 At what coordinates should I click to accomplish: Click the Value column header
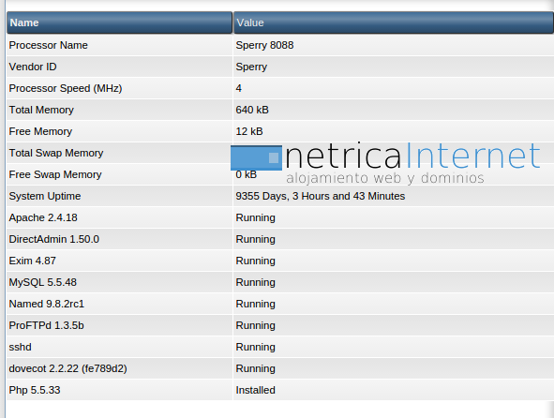pyautogui.click(x=394, y=22)
